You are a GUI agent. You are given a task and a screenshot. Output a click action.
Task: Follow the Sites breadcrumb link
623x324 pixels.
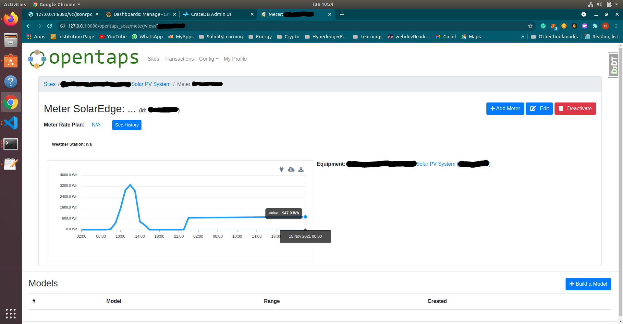pyautogui.click(x=49, y=84)
